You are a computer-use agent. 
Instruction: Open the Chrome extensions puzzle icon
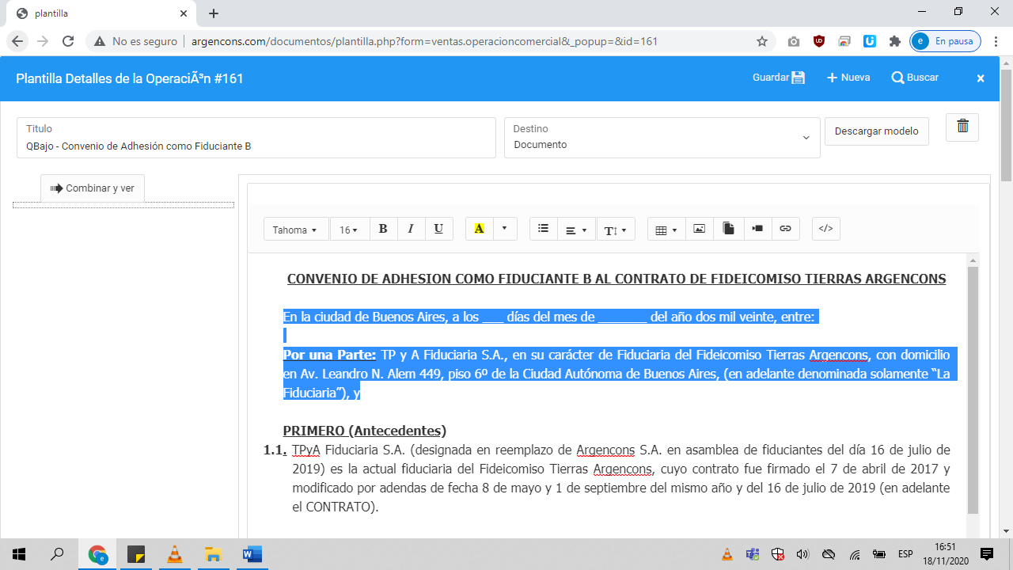[x=895, y=41]
